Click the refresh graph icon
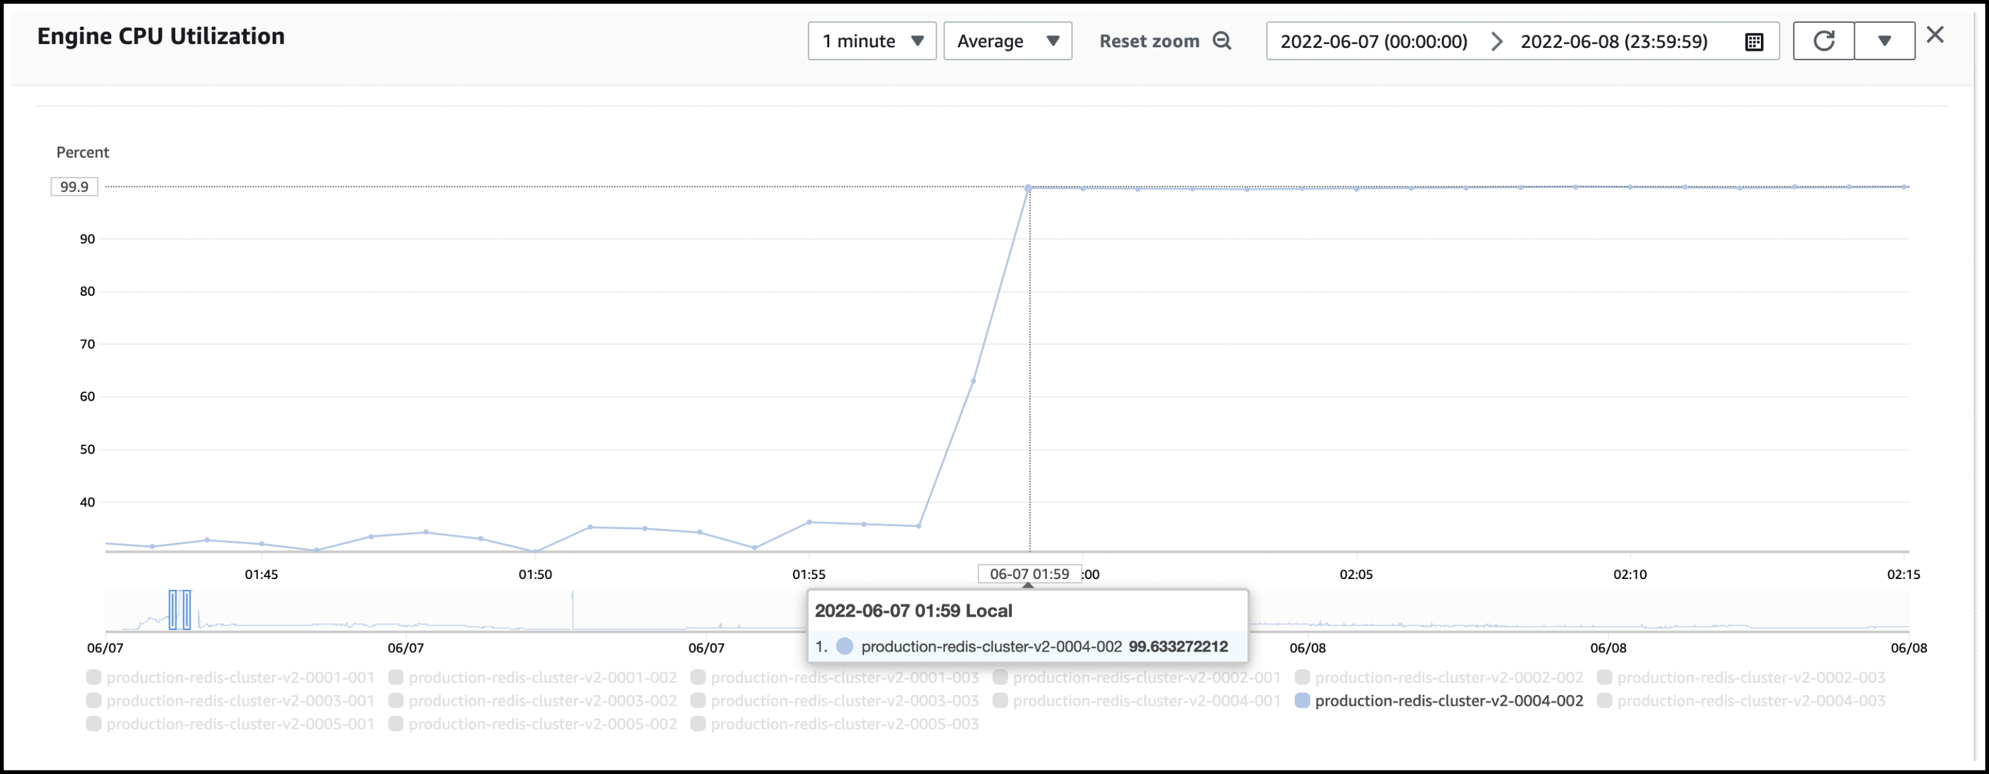This screenshot has height=774, width=1989. pyautogui.click(x=1824, y=41)
